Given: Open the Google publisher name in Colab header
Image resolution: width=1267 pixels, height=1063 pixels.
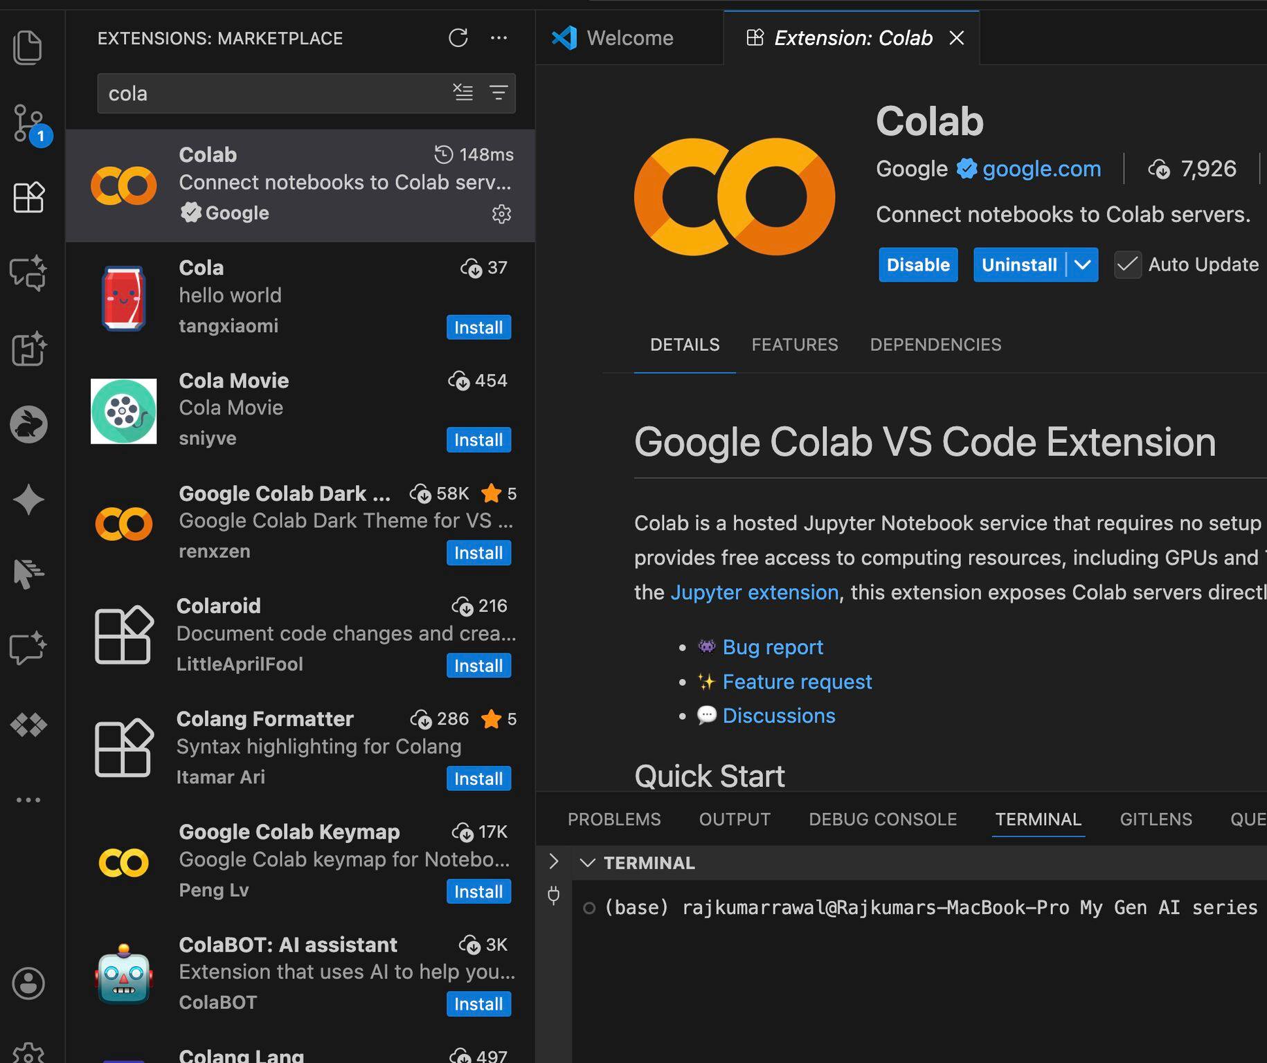Looking at the screenshot, I should tap(912, 169).
